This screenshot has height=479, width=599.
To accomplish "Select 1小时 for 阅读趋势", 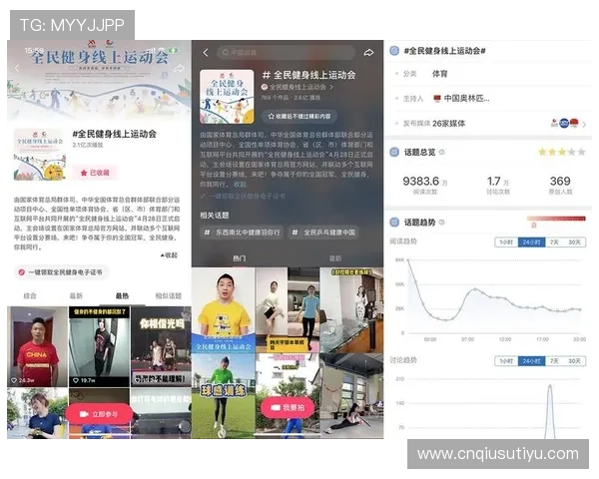I will click(506, 242).
